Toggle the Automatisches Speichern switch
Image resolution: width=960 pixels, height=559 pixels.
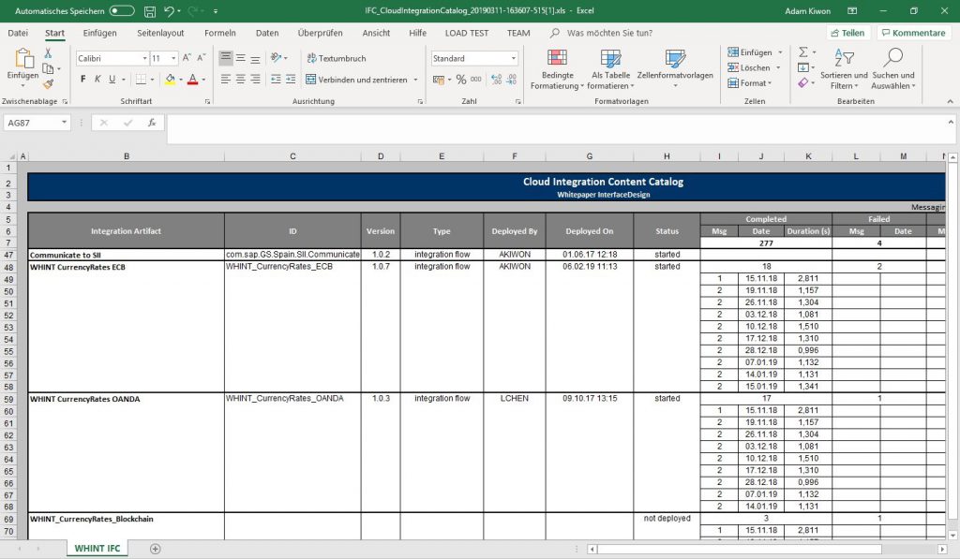coord(122,11)
